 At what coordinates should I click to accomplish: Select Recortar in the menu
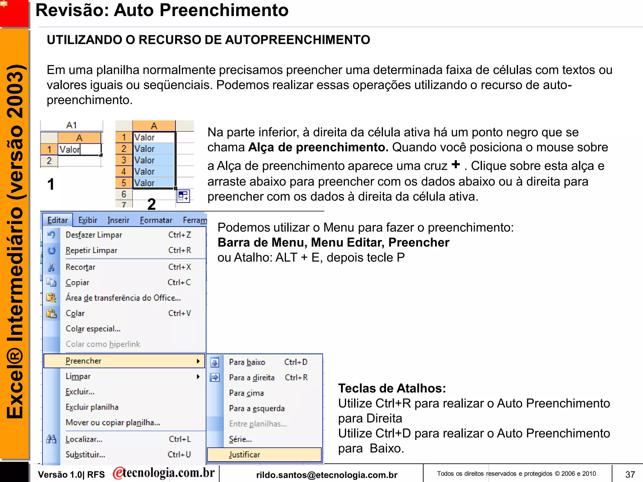(124, 267)
